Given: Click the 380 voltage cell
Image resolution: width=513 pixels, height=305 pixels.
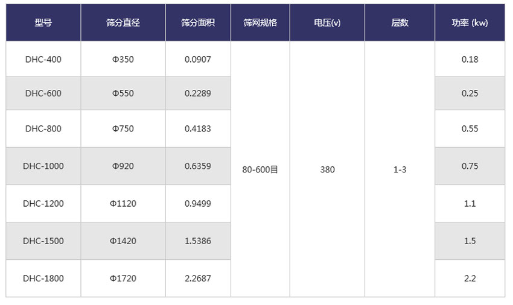Looking at the screenshot, I should [x=327, y=169].
